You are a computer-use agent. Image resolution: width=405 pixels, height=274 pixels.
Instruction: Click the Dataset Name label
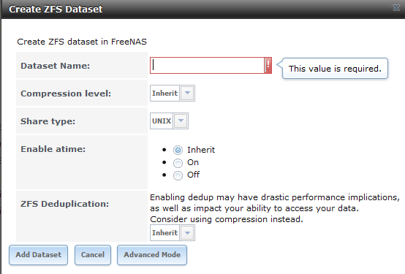(x=56, y=66)
